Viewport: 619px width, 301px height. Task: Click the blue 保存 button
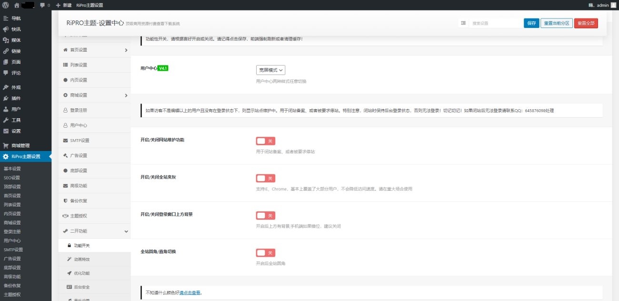pyautogui.click(x=531, y=23)
